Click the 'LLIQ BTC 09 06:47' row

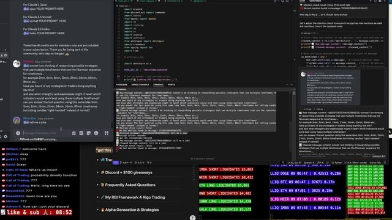[302, 182]
